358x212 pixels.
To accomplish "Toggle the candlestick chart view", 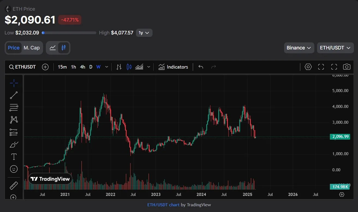I will (x=64, y=48).
